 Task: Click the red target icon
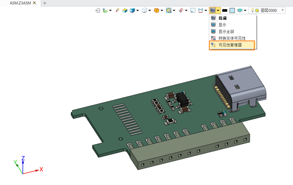[x=181, y=10]
